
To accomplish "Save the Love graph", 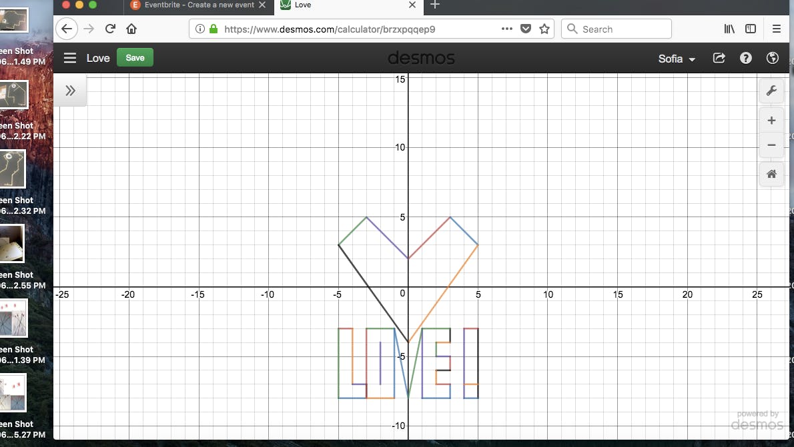I will click(x=135, y=58).
